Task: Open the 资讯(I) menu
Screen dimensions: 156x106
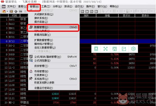Action: pos(68,6)
